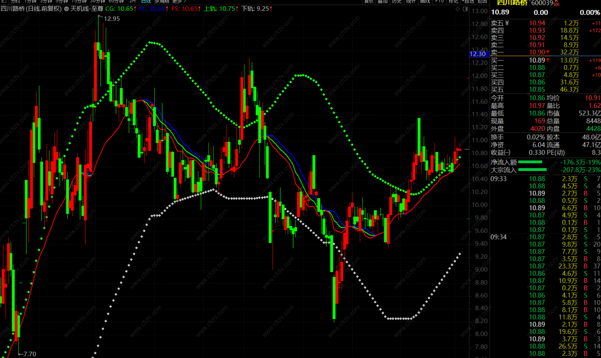Screen dimensions: 601x358
Task: Open the 多周期 multi-period view
Action: (162, 1)
